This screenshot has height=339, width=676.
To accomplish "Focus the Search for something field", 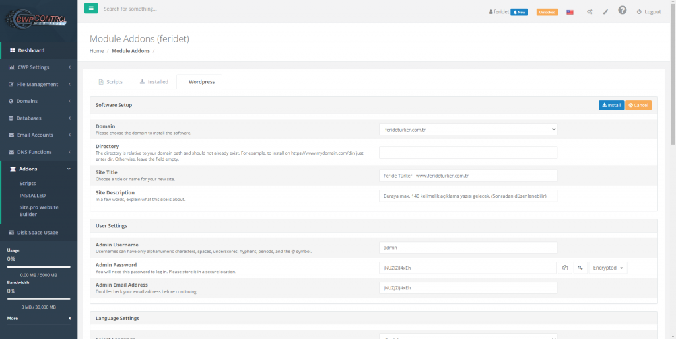I will (x=130, y=9).
